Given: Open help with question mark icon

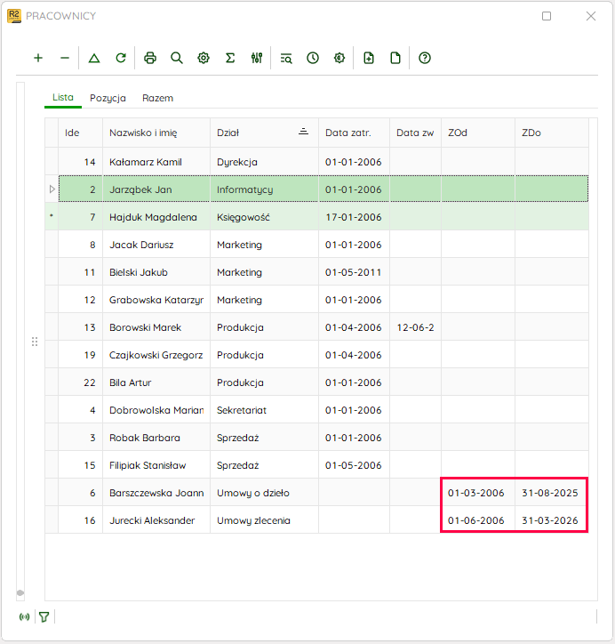Looking at the screenshot, I should [425, 58].
